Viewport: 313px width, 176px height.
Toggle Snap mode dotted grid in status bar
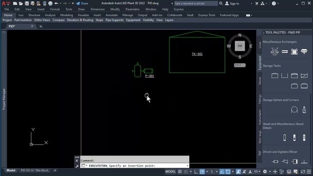click(186, 172)
